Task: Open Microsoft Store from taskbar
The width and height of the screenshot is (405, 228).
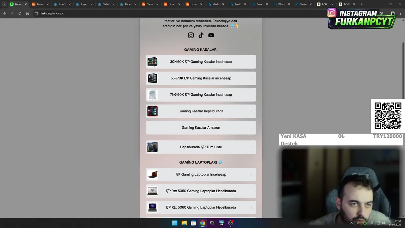Action: [193, 223]
